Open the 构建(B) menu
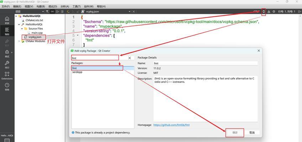302x142 pixels. click(x=41, y=6)
